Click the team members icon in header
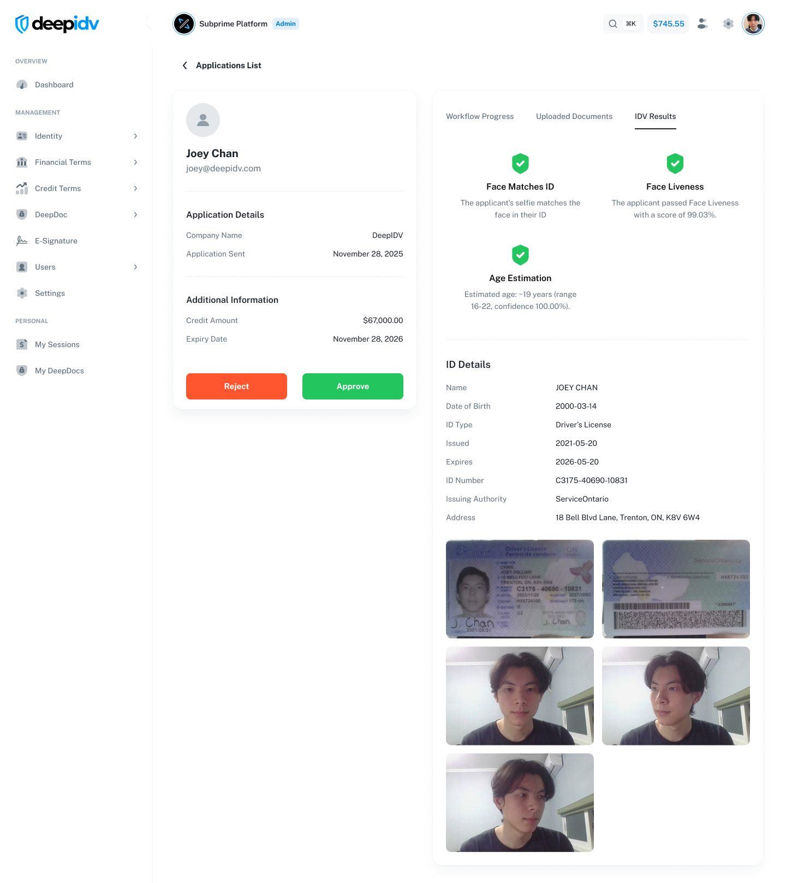 [702, 23]
